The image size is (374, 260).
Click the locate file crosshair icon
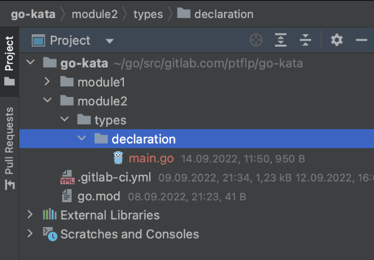(x=256, y=40)
